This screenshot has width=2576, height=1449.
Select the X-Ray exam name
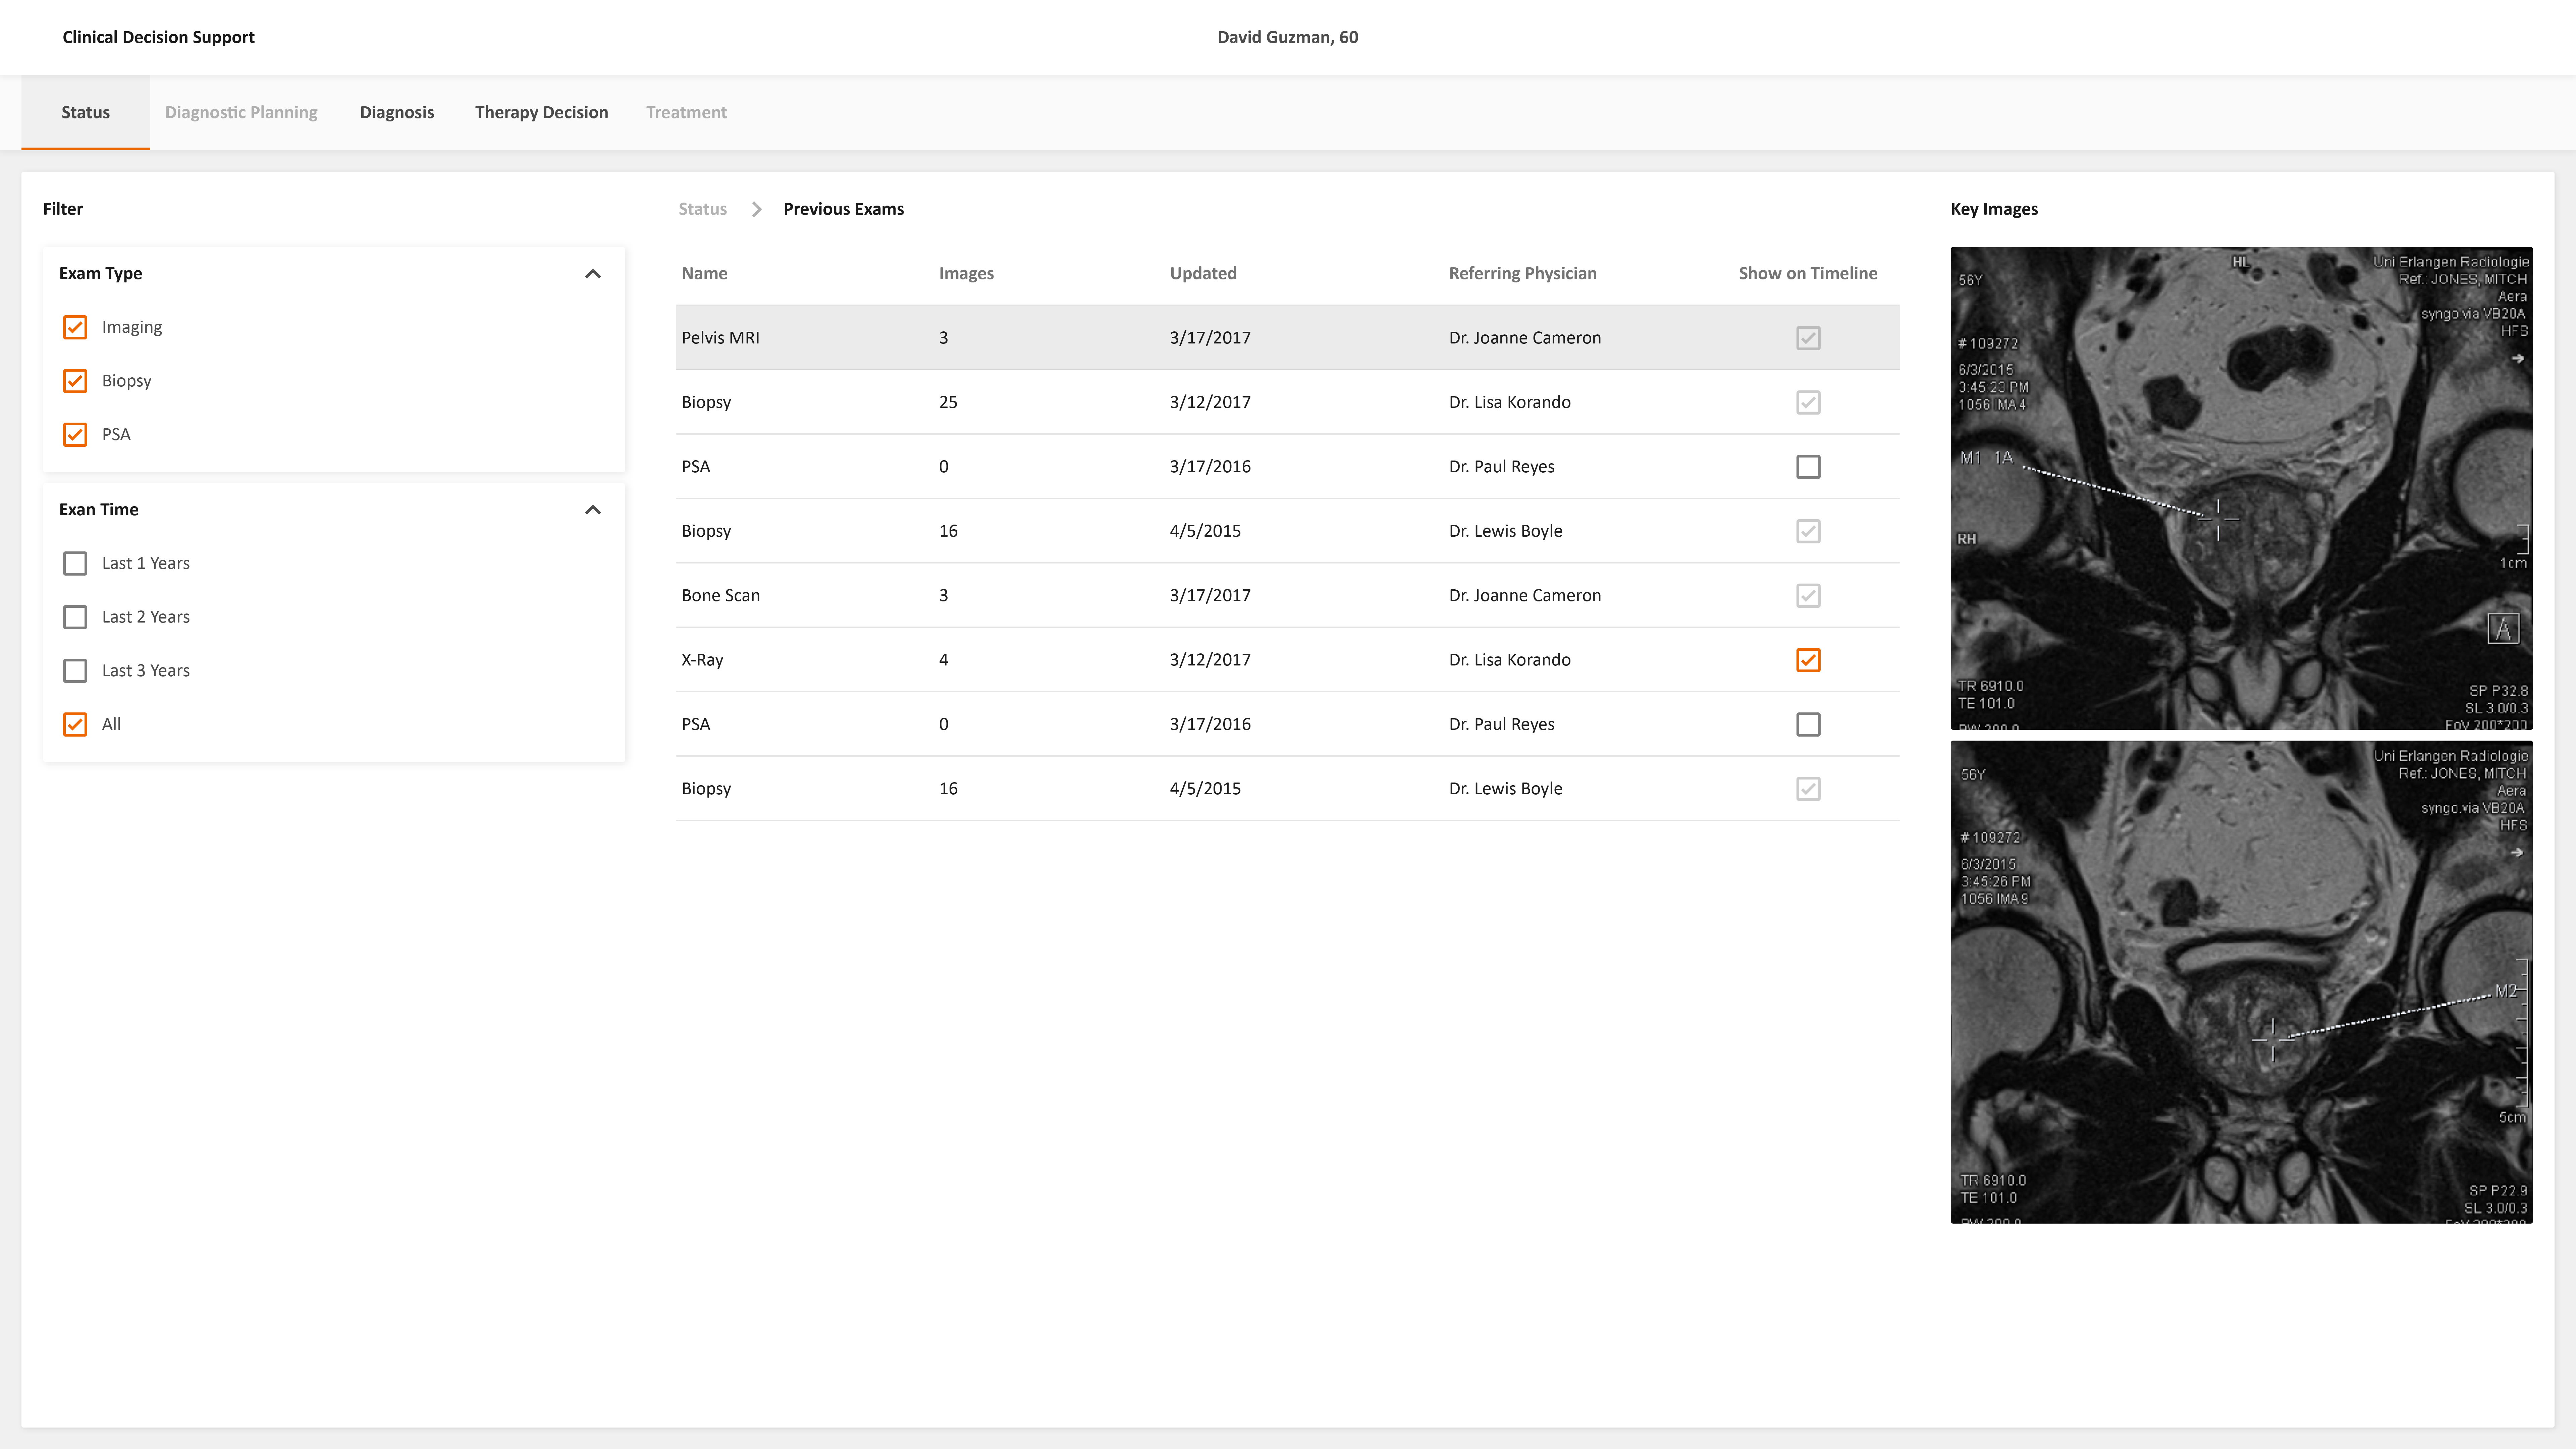pyautogui.click(x=702, y=660)
